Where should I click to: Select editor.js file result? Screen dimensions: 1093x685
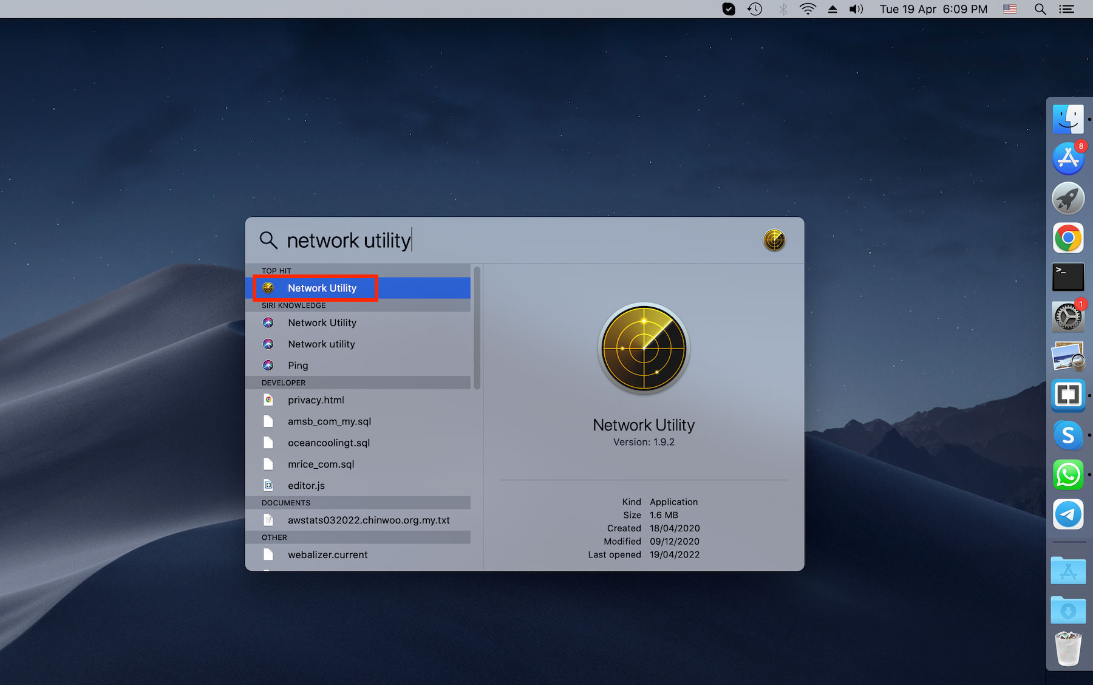point(306,486)
